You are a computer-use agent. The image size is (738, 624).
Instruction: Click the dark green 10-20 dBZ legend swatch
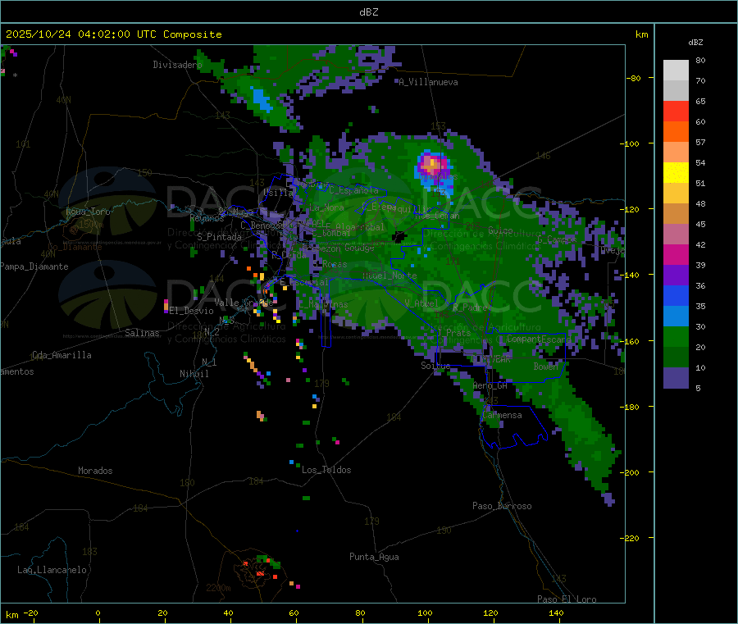point(676,358)
